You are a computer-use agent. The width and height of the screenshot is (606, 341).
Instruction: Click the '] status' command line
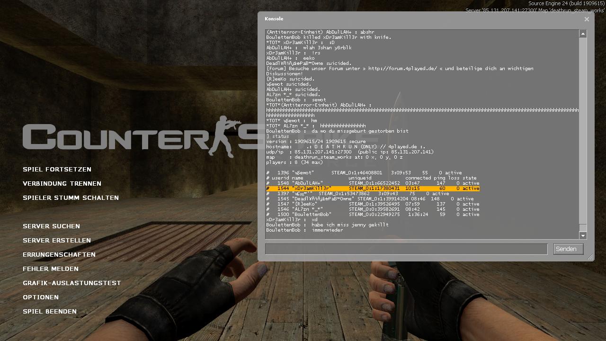(277, 136)
